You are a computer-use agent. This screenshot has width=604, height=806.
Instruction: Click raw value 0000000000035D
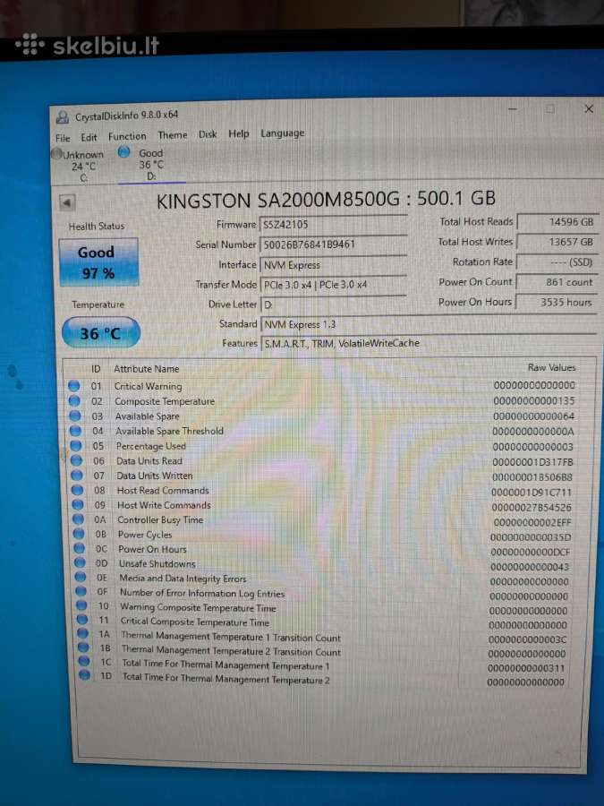pyautogui.click(x=531, y=537)
